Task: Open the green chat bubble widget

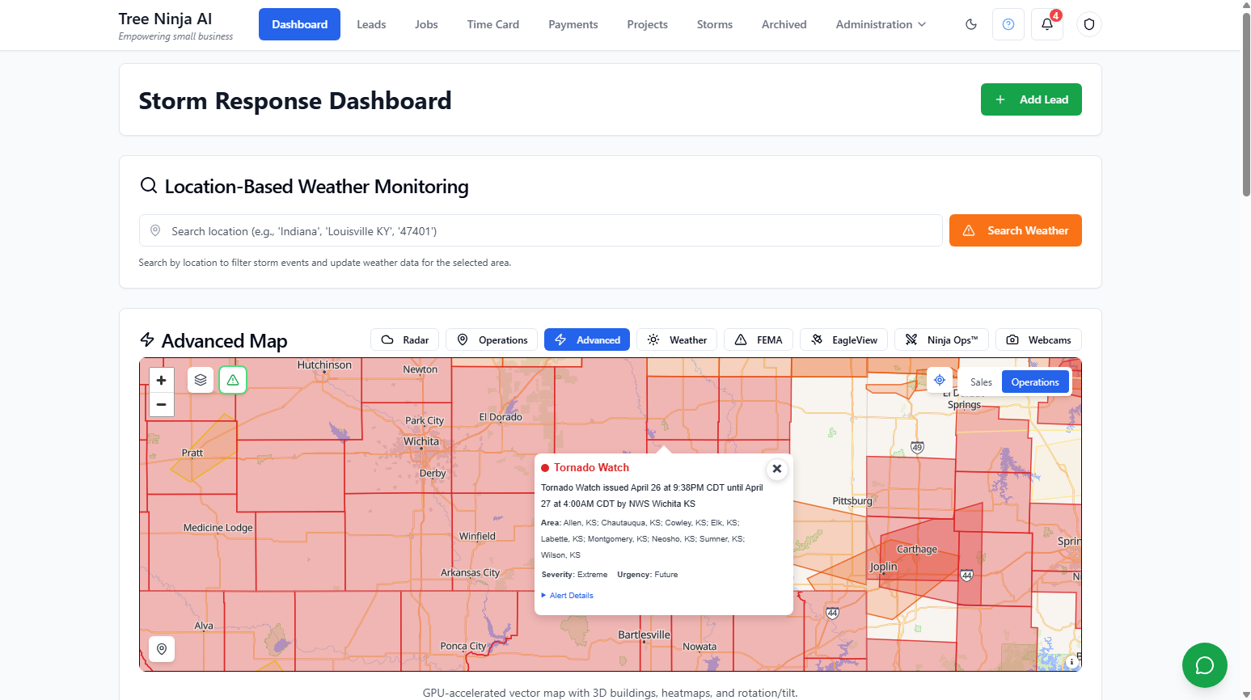Action: (1204, 664)
